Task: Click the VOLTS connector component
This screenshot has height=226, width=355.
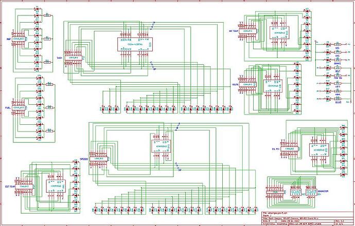Action: pyautogui.click(x=247, y=85)
